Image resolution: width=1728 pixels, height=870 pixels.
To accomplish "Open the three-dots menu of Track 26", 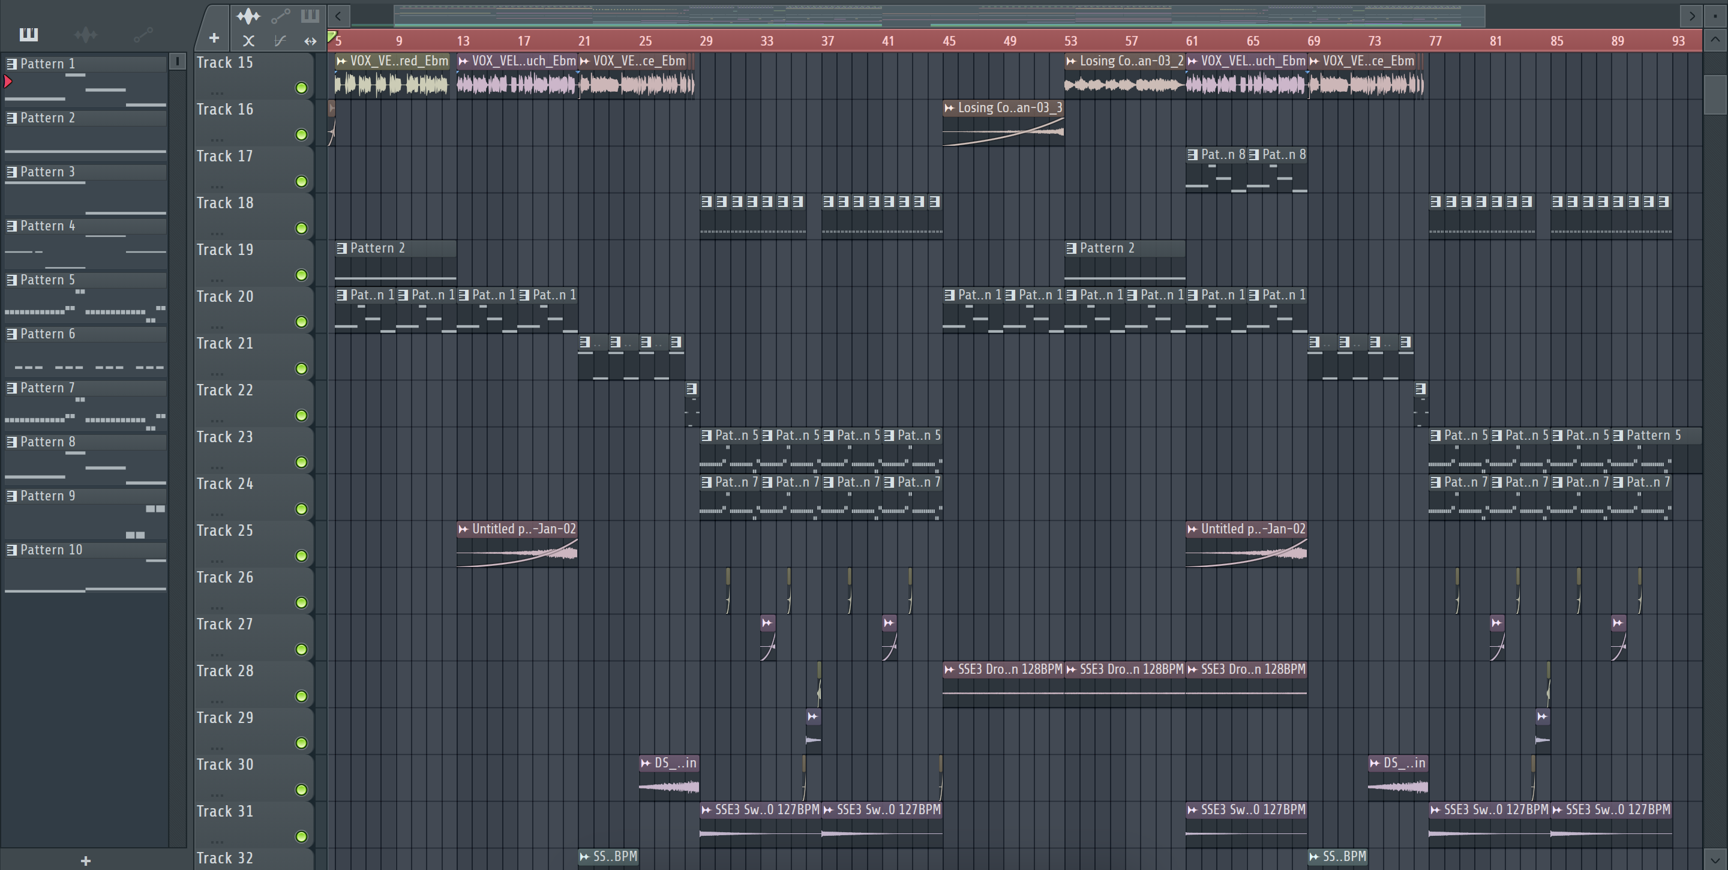I will [217, 608].
